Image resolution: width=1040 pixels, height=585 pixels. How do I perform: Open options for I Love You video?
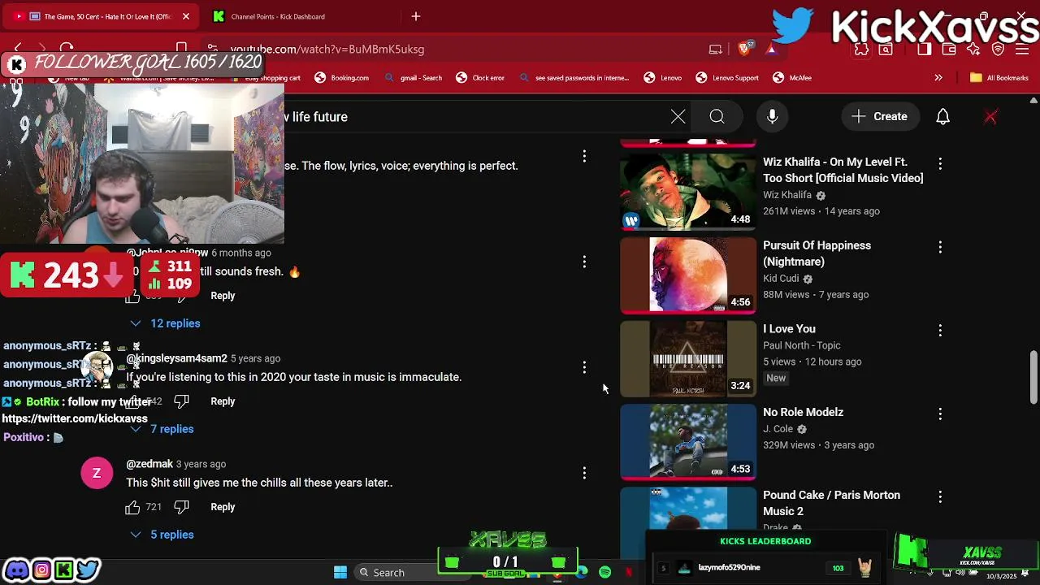(940, 330)
